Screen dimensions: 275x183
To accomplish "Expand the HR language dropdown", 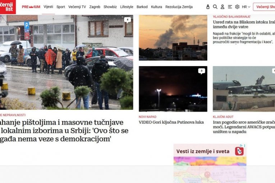I will (246, 7).
